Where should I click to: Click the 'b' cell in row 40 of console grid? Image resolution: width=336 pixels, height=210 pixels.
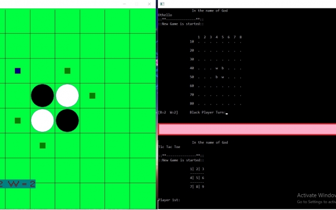223,68
